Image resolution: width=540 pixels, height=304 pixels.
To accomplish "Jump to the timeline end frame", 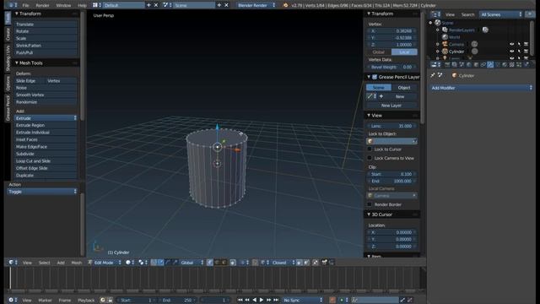I will [x=276, y=300].
